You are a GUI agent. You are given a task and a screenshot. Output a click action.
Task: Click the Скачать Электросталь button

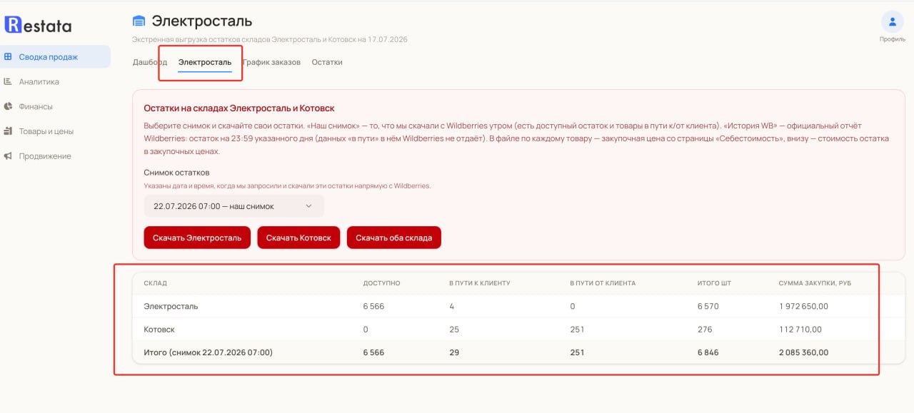(x=197, y=238)
